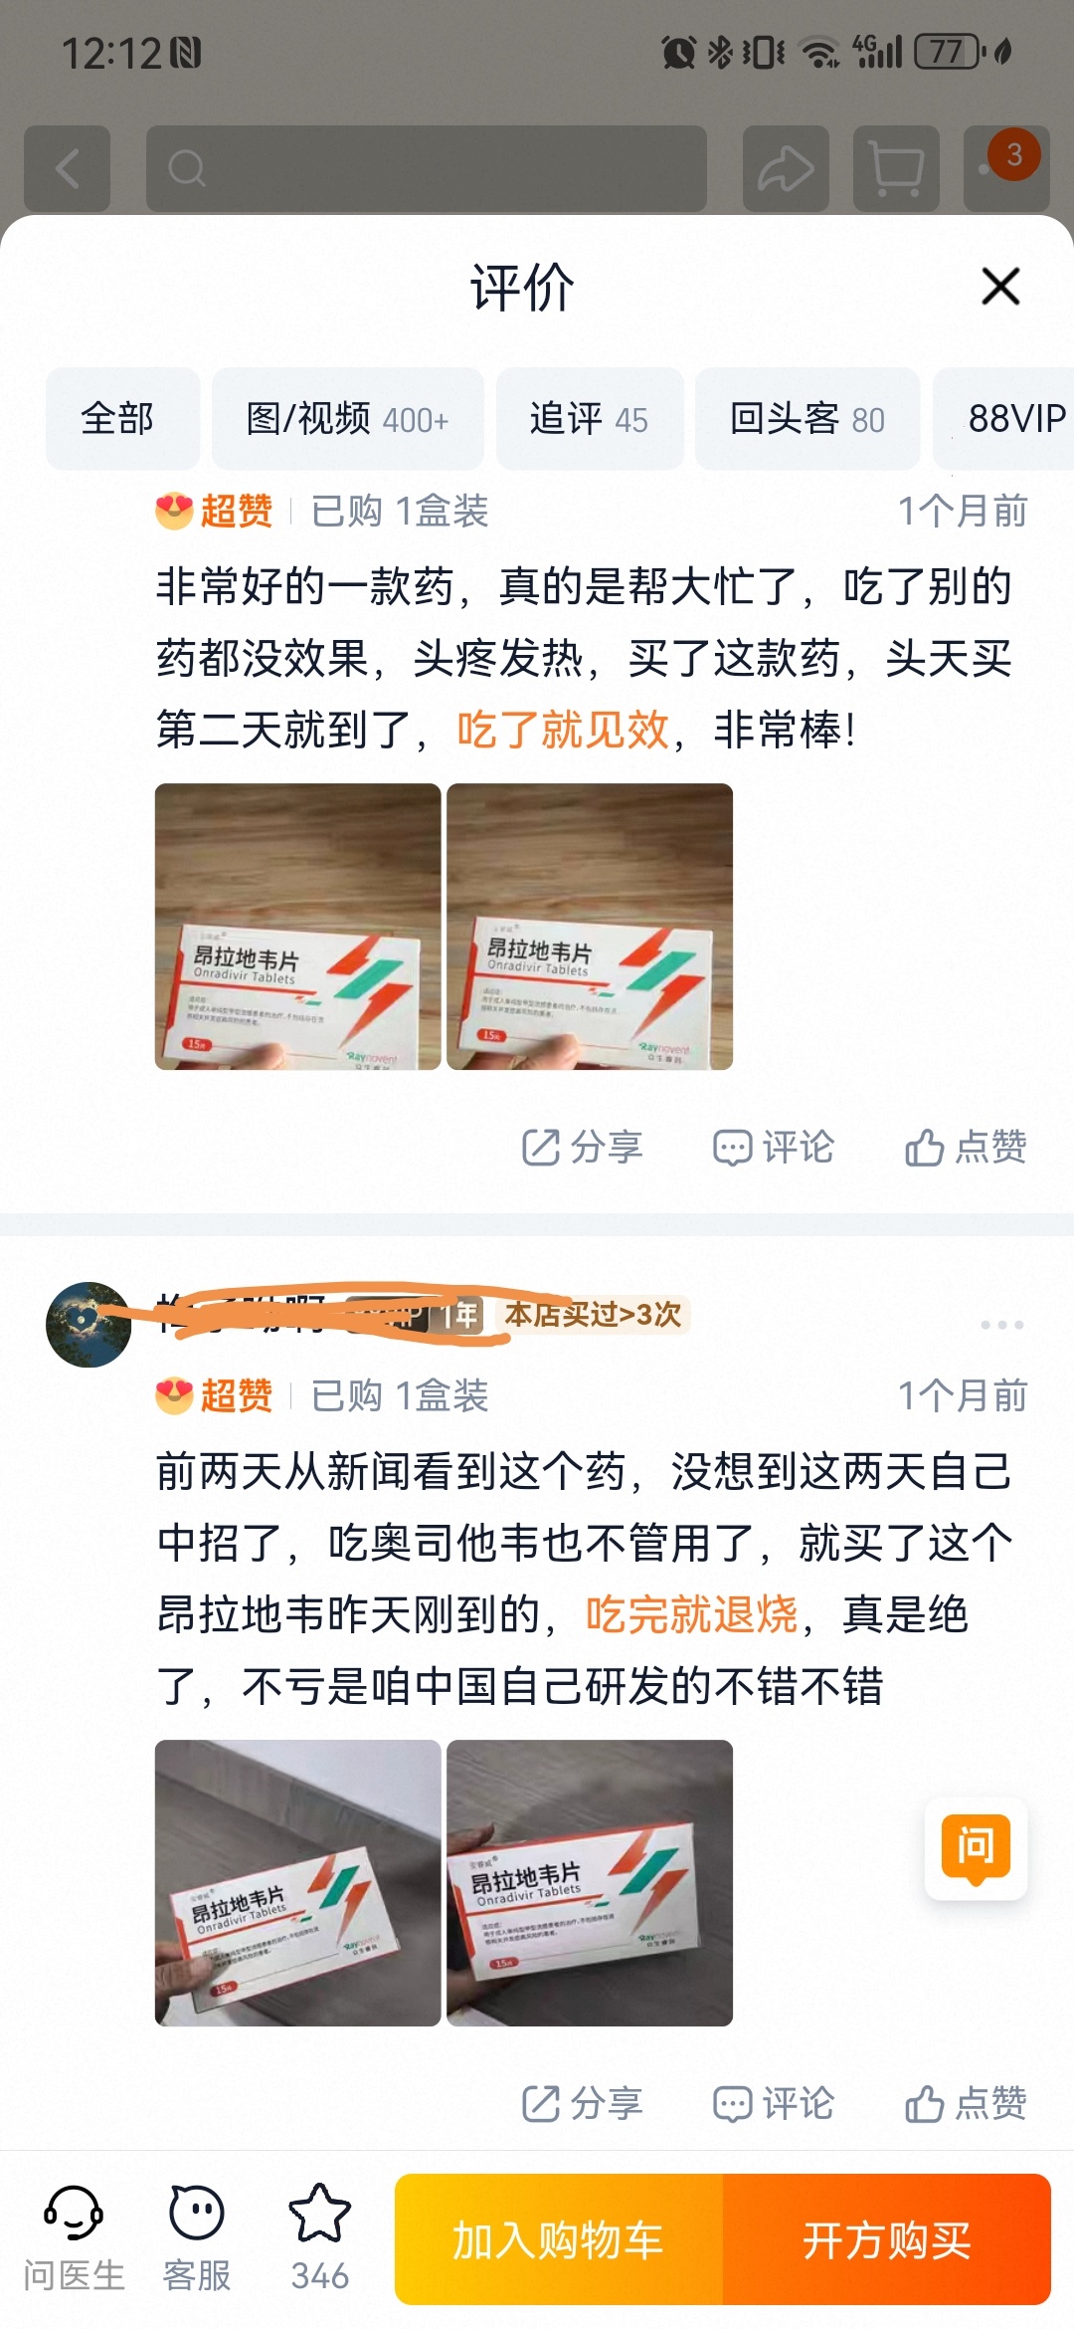
Task: Open first review's first product photo
Action: tap(297, 927)
